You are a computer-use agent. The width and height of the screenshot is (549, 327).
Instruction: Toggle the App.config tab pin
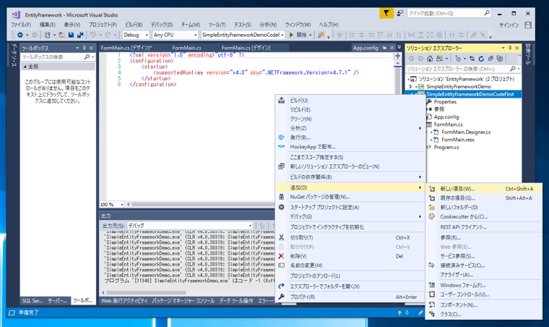pyautogui.click(x=384, y=48)
